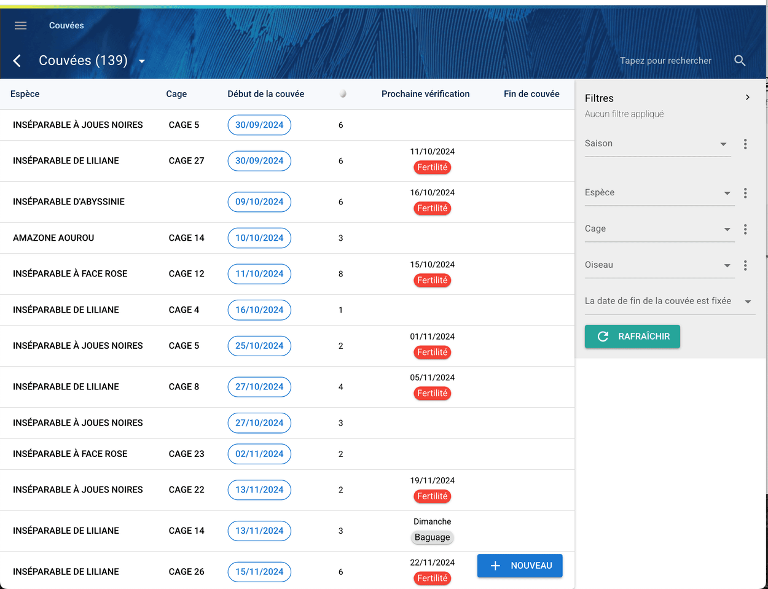768x589 pixels.
Task: Open the Oiseau filter three-dot menu
Action: click(745, 265)
